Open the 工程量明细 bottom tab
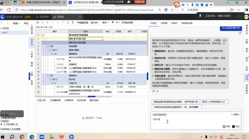This screenshot has height=139, width=249. [x=55, y=100]
